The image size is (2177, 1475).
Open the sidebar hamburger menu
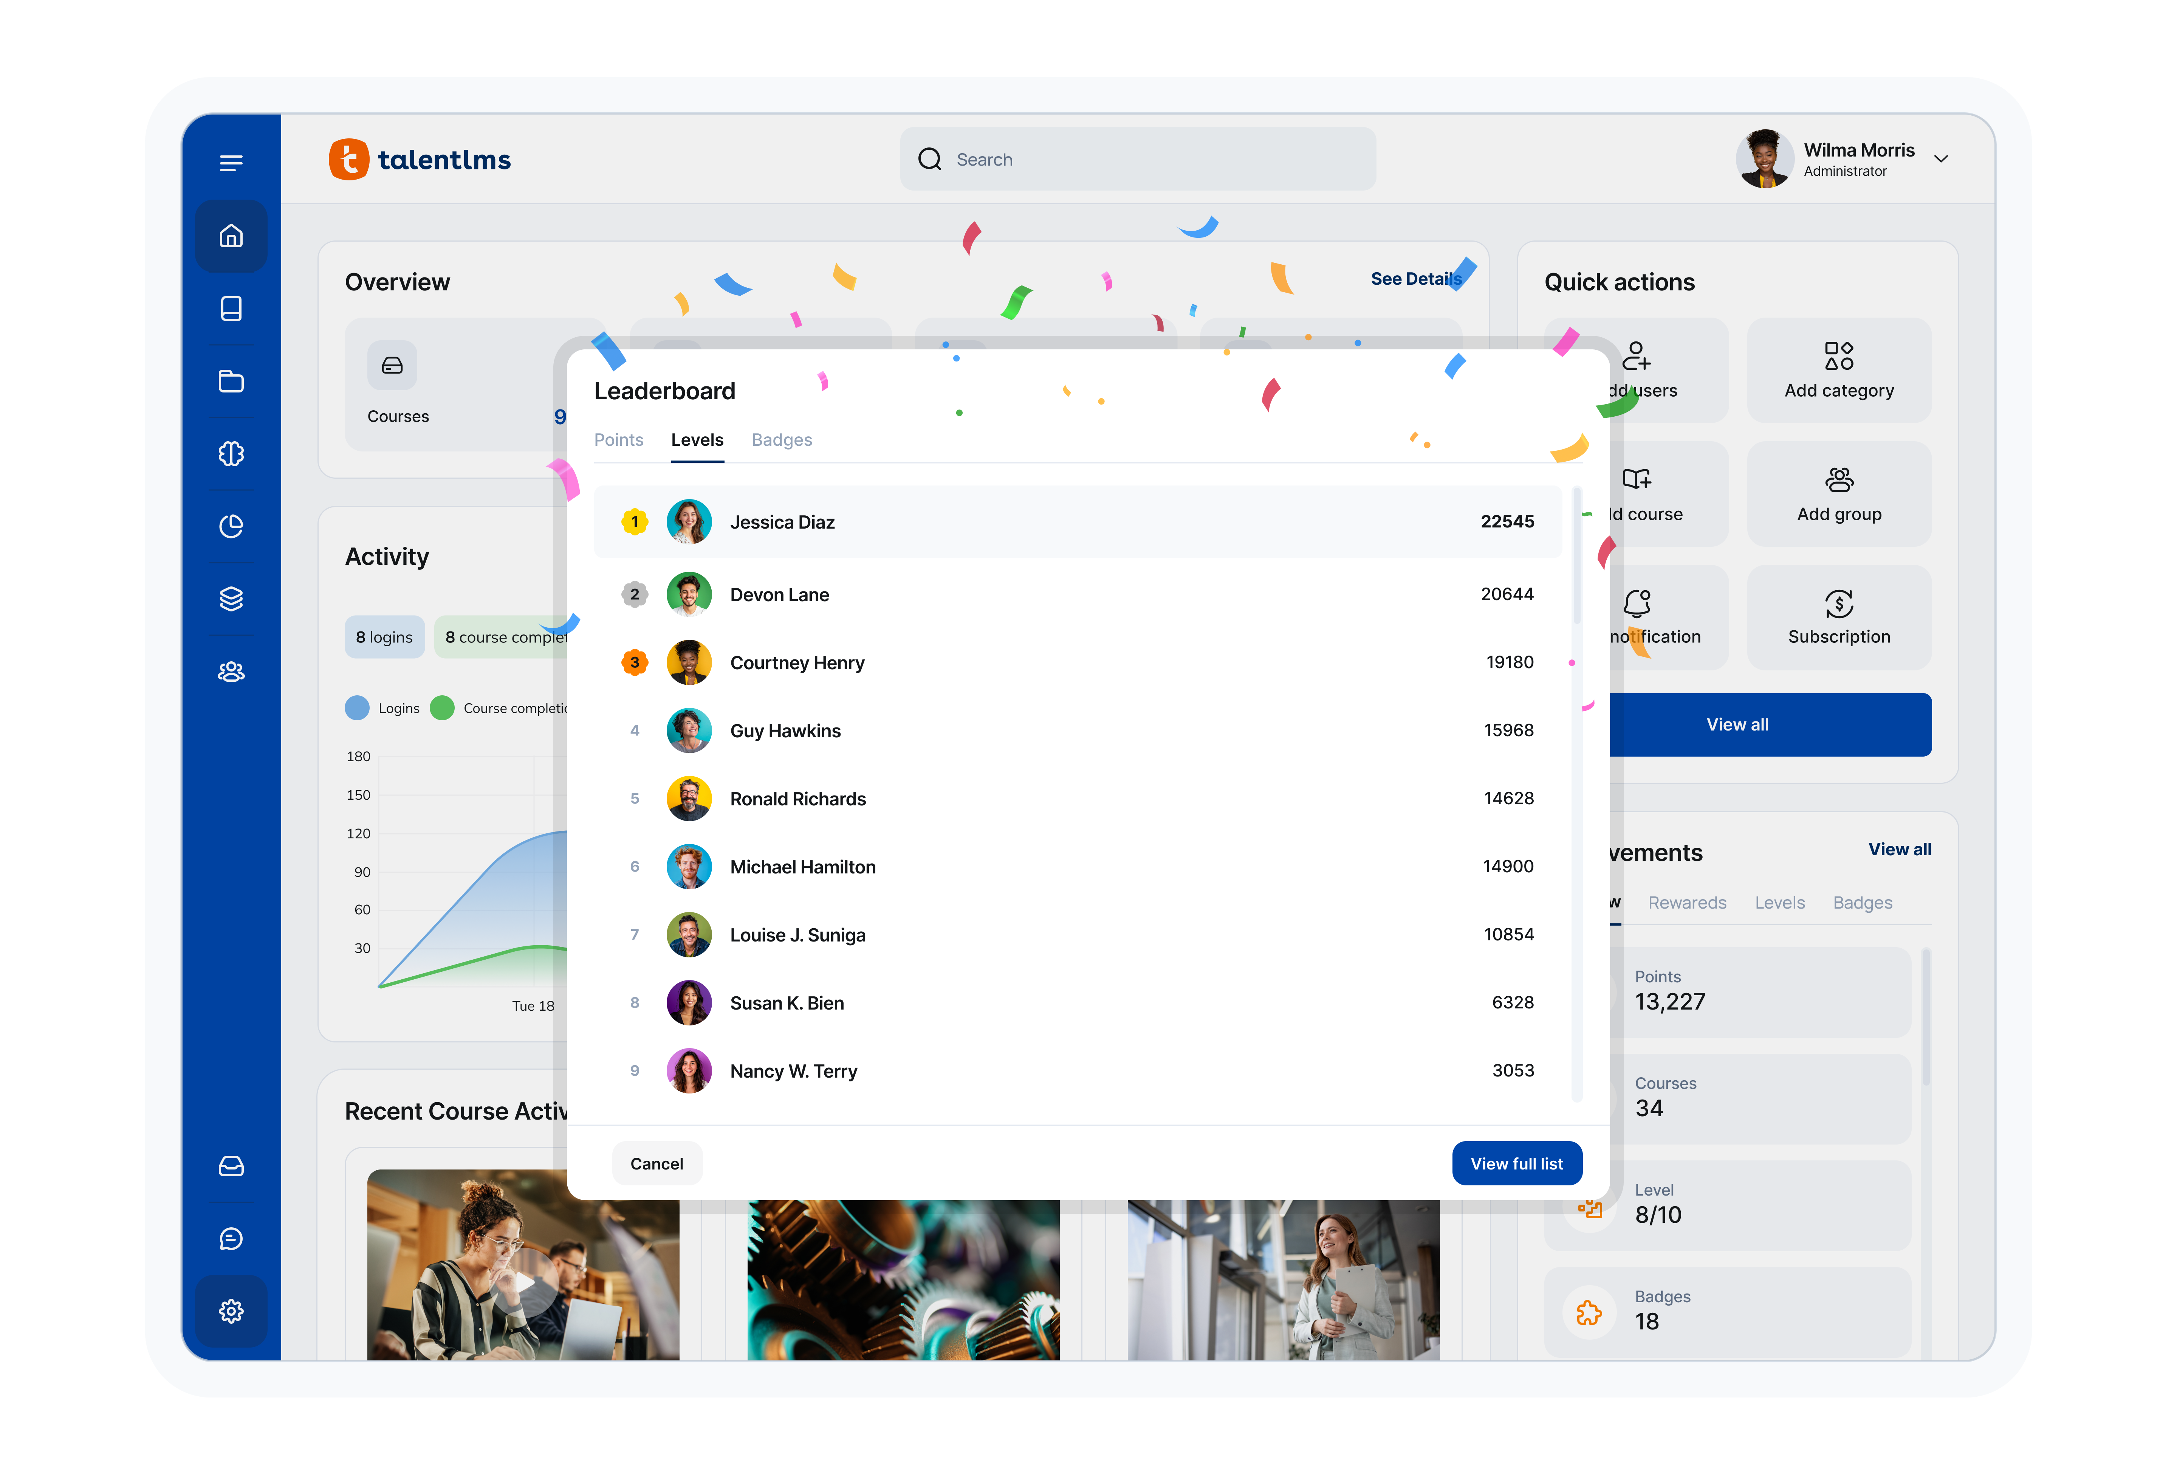(231, 162)
